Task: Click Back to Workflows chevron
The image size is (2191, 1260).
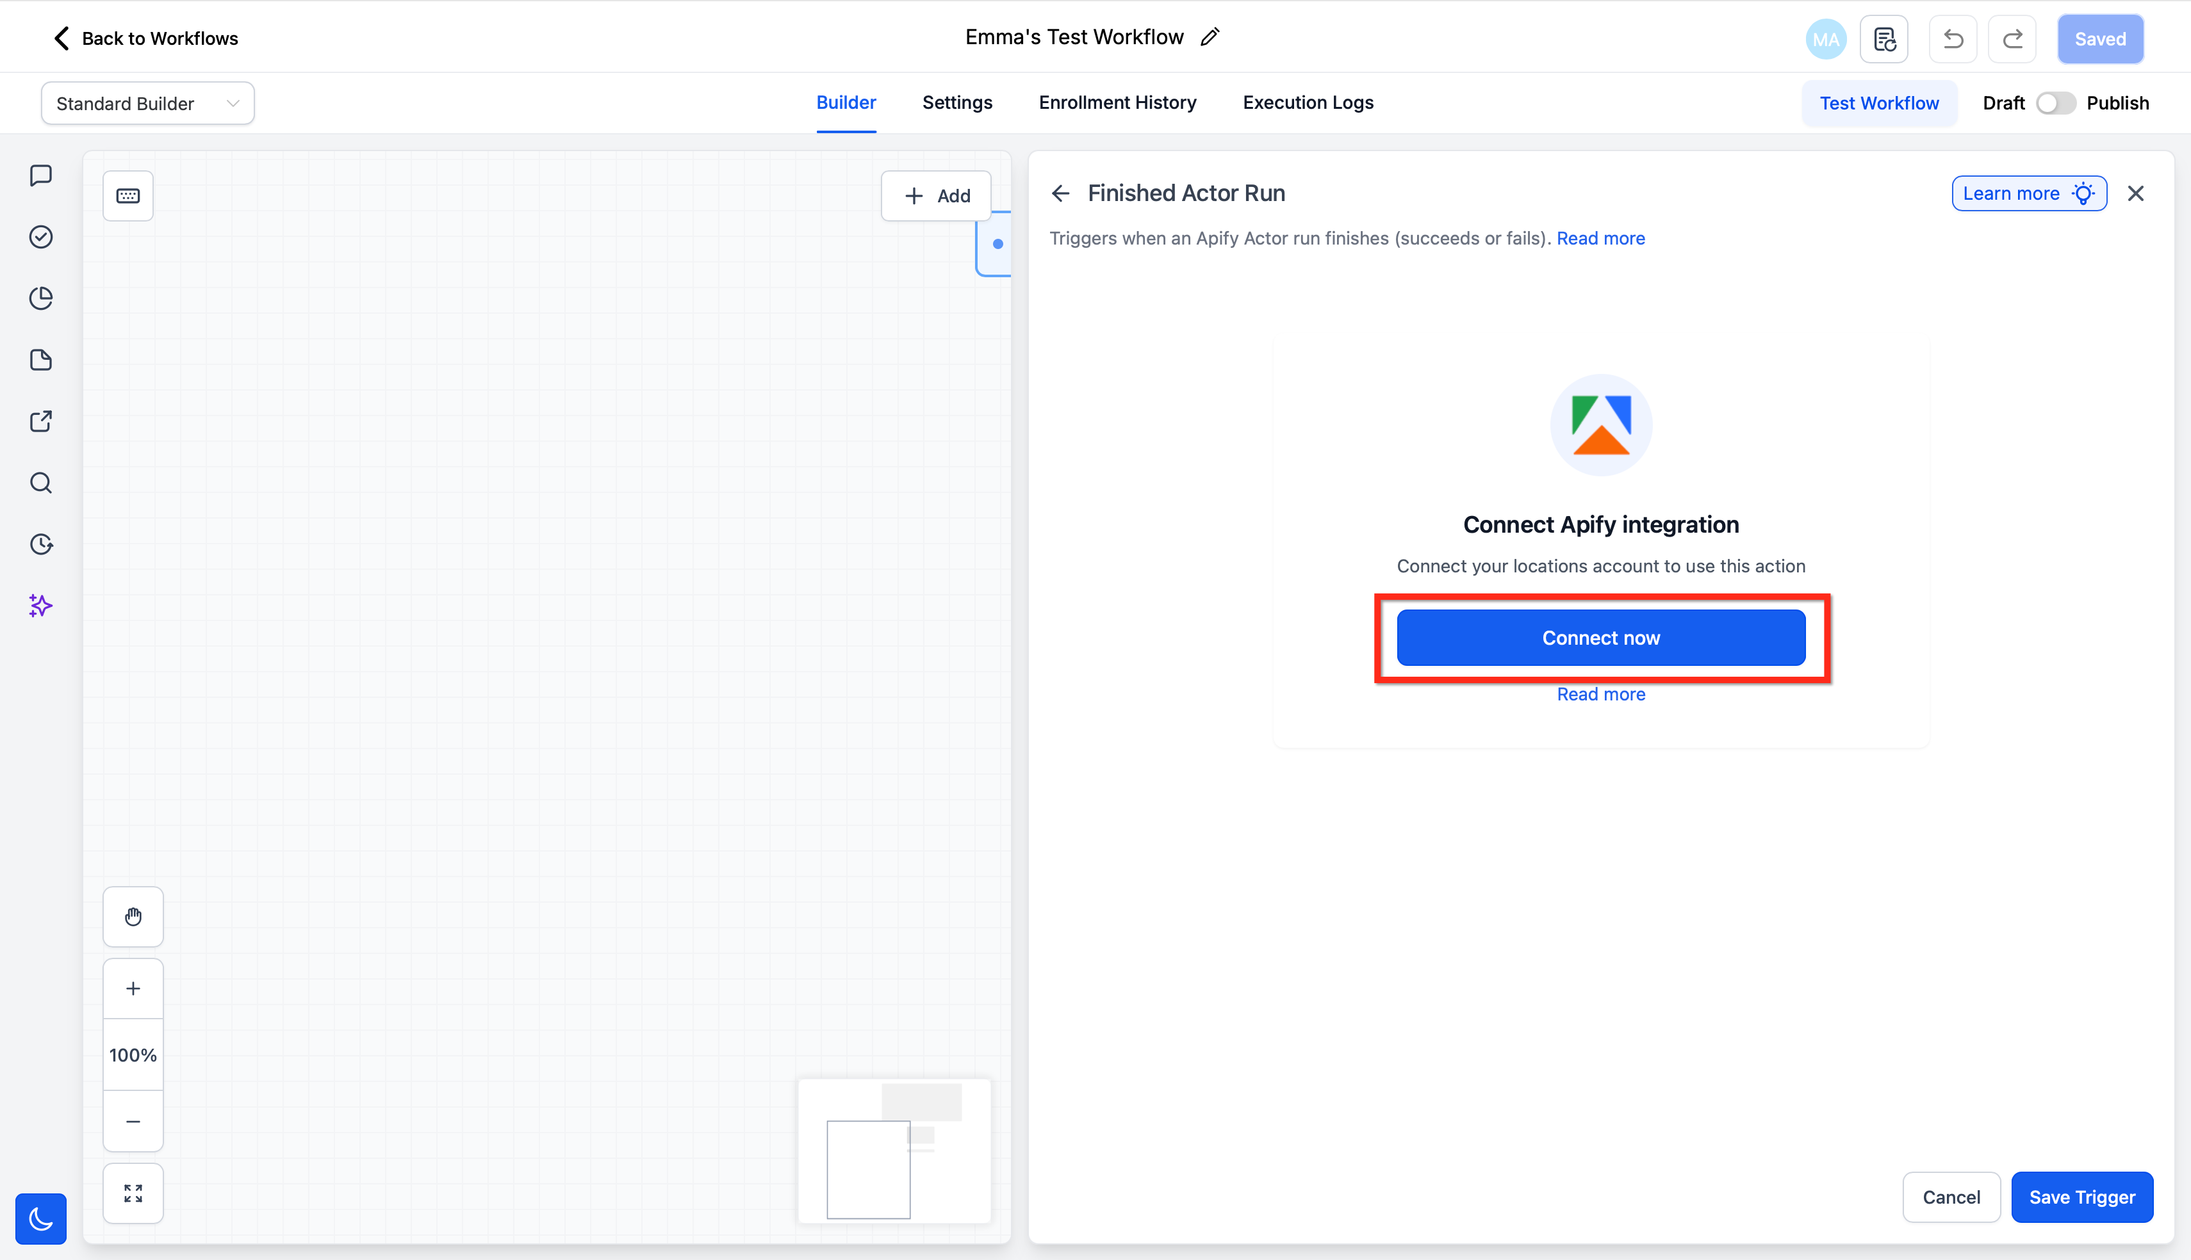Action: pos(62,38)
